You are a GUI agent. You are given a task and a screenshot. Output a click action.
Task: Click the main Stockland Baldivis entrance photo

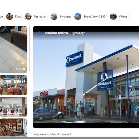point(86,77)
